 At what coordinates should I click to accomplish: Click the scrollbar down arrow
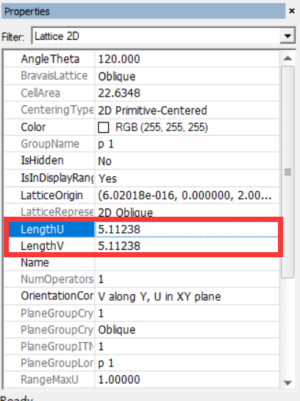tap(287, 383)
